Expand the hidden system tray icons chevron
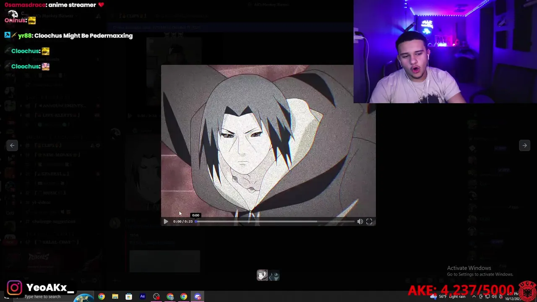The width and height of the screenshot is (537, 302). tap(474, 297)
